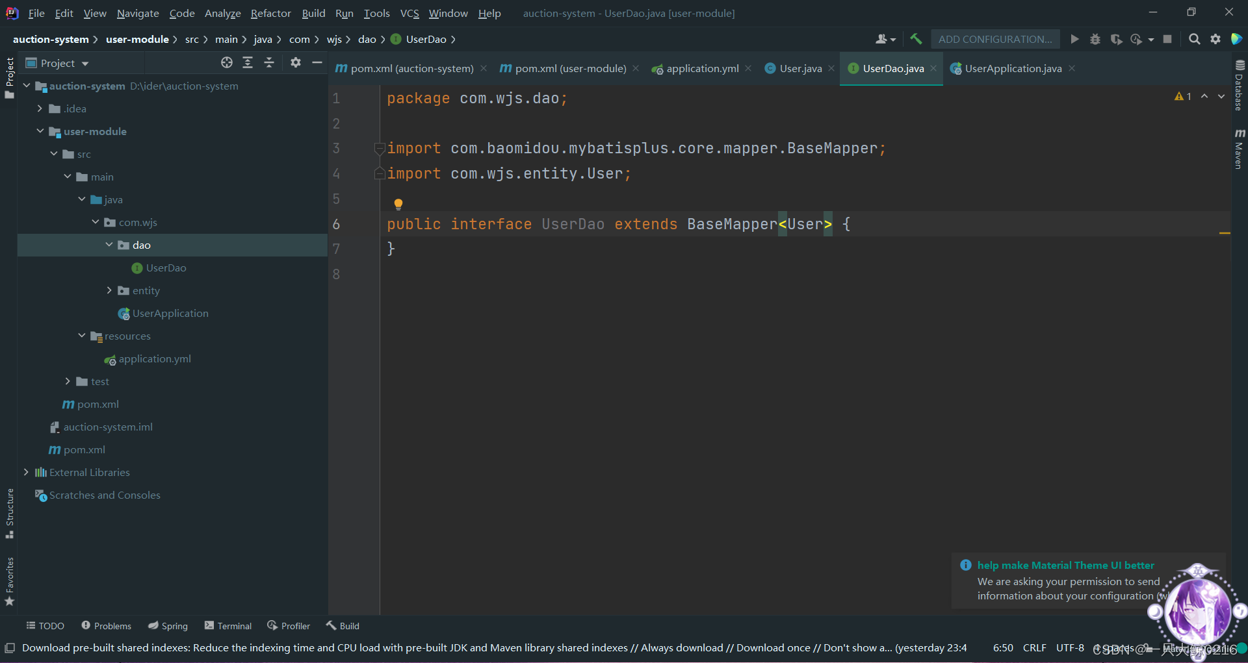Select Opened File in Project panel
This screenshot has width=1248, height=663.
pos(227,62)
